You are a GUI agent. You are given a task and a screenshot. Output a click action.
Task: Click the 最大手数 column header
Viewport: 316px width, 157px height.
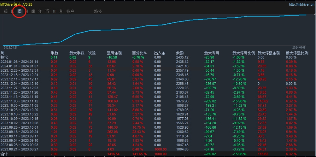click(x=77, y=53)
